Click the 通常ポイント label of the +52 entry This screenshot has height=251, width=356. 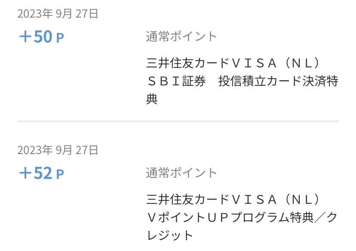(181, 173)
